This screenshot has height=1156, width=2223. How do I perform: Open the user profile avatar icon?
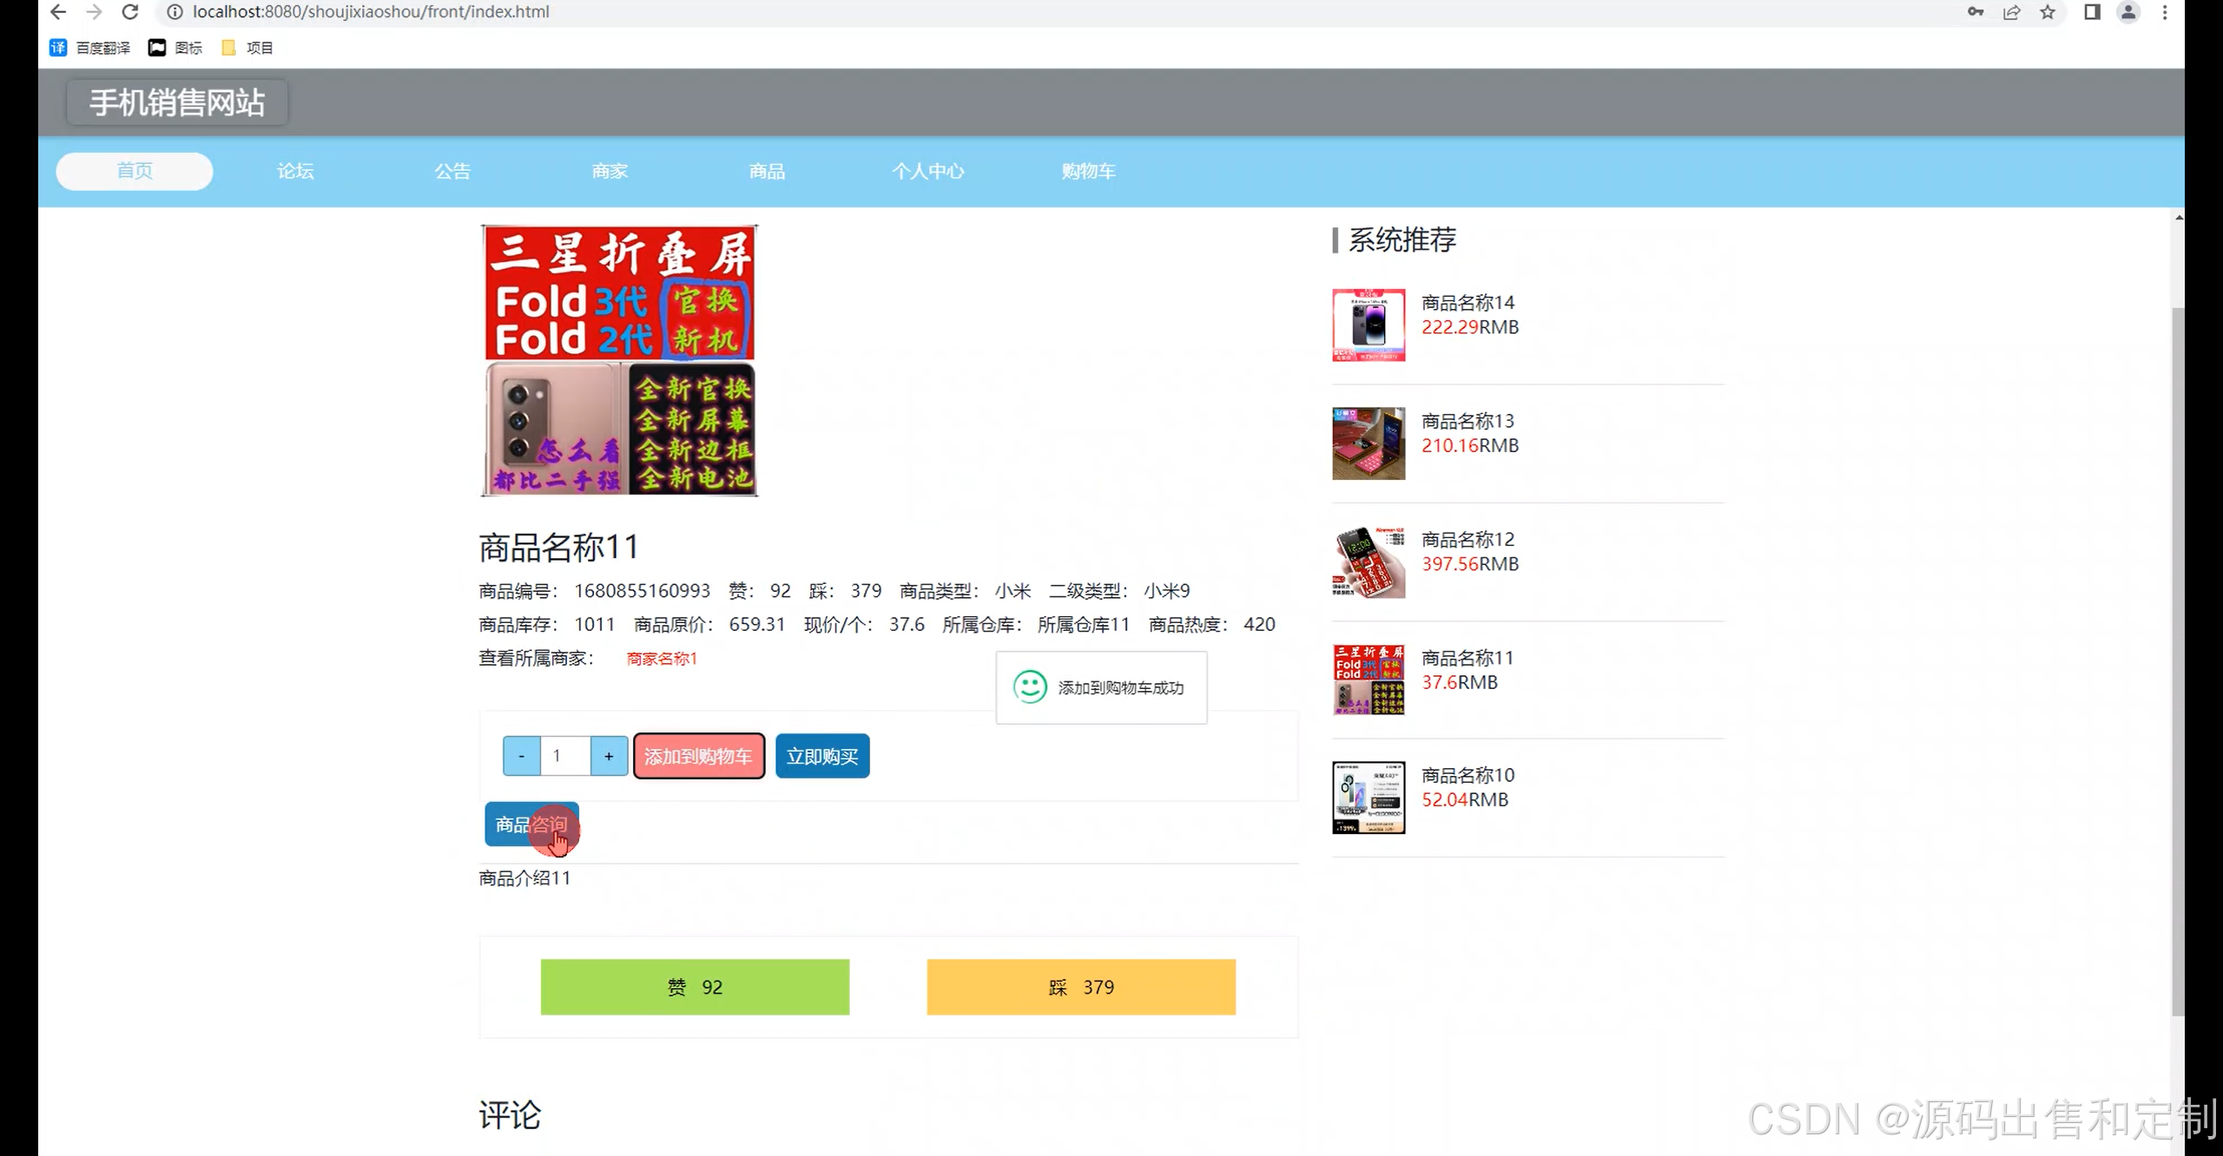click(x=2128, y=12)
